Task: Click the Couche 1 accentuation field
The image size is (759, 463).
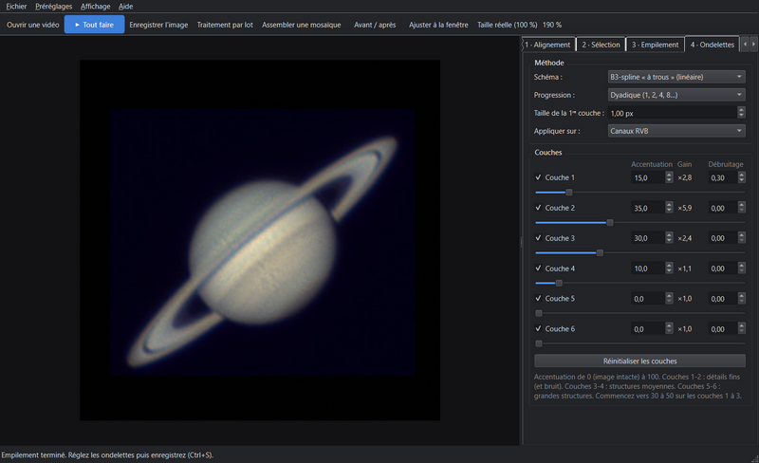Action: (x=648, y=177)
